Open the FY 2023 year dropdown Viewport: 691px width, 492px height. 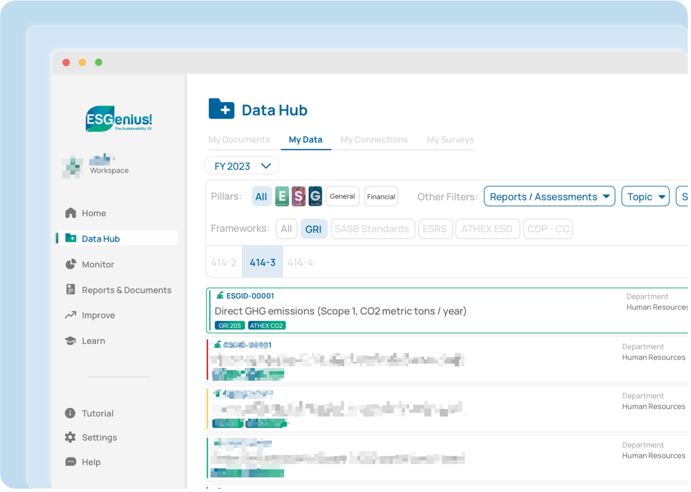pyautogui.click(x=242, y=165)
